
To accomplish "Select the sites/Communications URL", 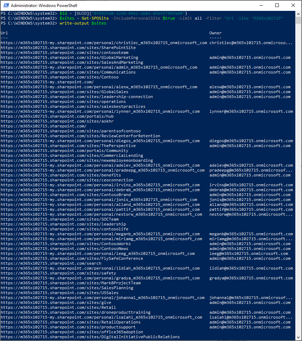I will (68, 72).
